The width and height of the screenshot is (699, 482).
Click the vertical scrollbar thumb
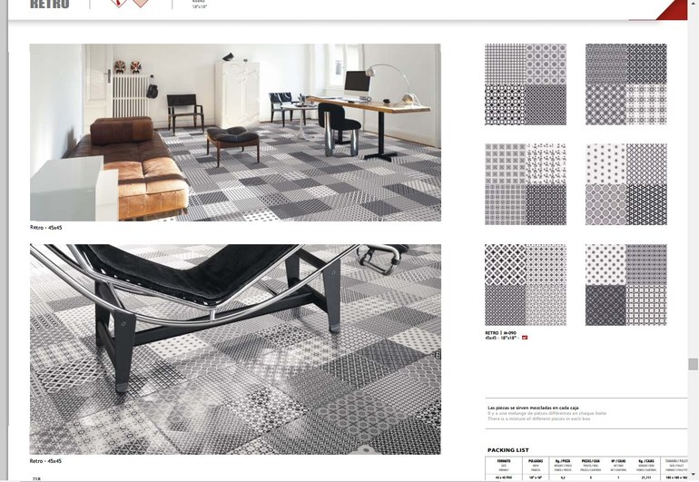pyautogui.click(x=694, y=364)
